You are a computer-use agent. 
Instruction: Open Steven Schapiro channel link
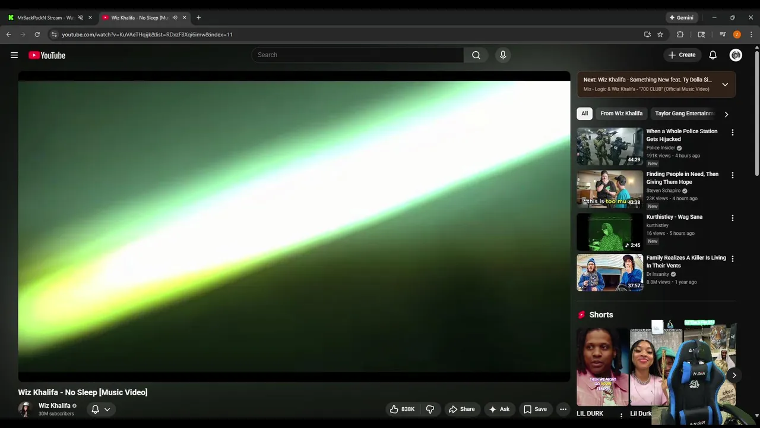tap(663, 191)
